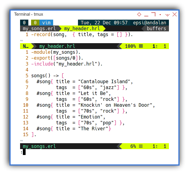This screenshot has height=175, width=189.
Task: Select the vim tmux window tab
Action: [46, 23]
